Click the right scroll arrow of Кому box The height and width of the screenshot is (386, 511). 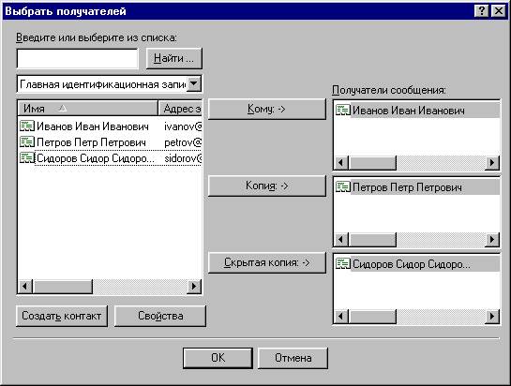click(x=492, y=162)
